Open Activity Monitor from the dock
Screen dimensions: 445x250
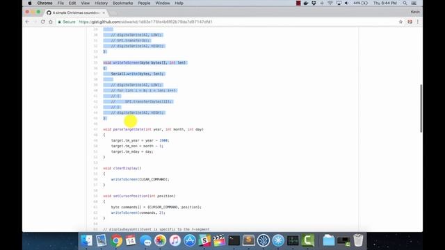coord(293,240)
